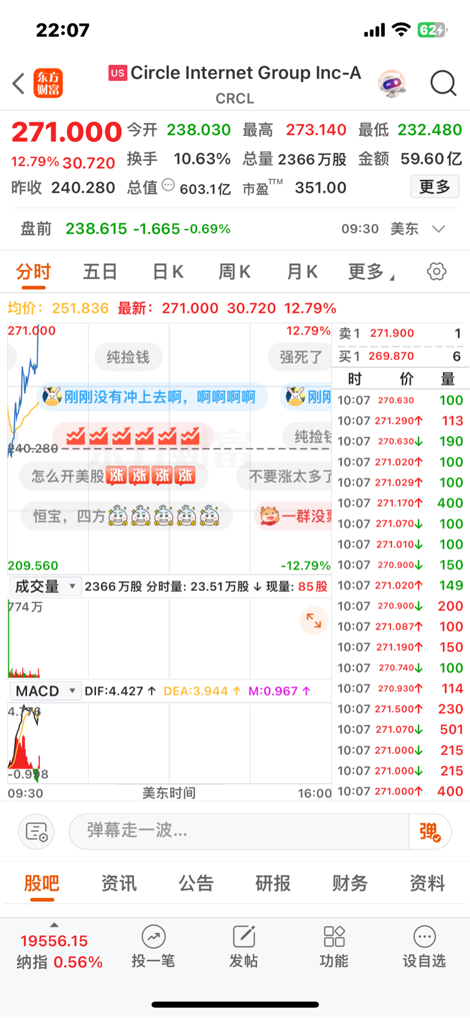Tap the trade row with volume 501
470x1018 pixels.
tap(400, 730)
